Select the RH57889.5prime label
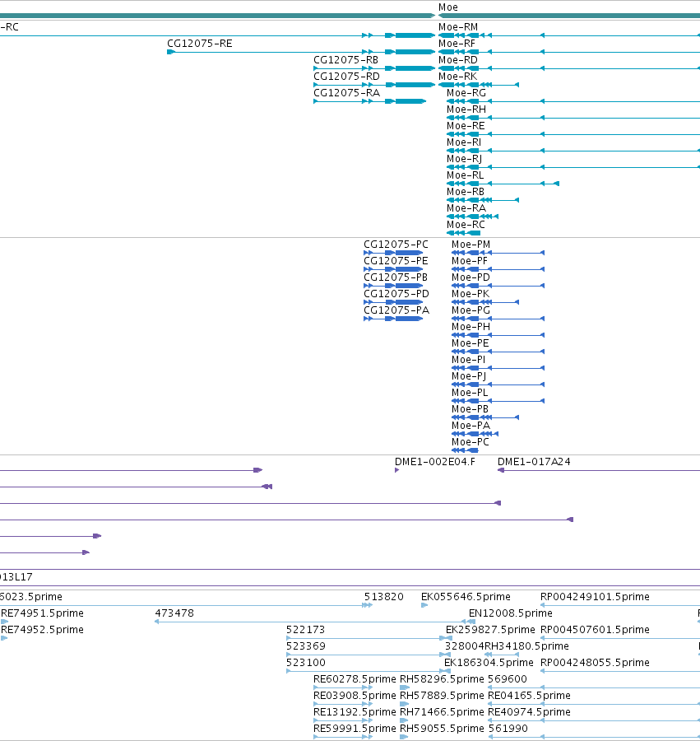Screen dimensions: 700x741 [442, 696]
